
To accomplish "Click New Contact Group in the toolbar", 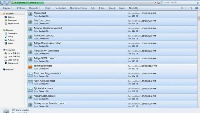I will [x=78, y=8].
